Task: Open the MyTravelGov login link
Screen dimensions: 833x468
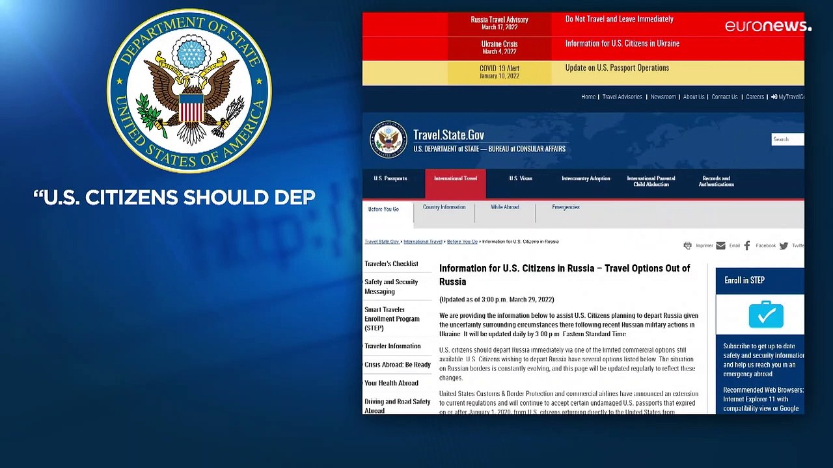Action: [788, 97]
